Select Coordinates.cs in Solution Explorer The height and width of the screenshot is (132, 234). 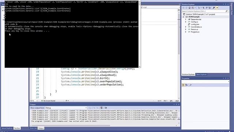pos(196,27)
